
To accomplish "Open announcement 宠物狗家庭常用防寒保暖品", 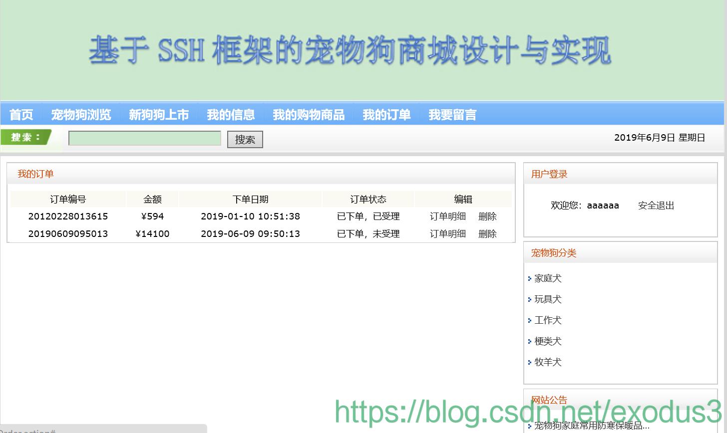I will coord(592,426).
